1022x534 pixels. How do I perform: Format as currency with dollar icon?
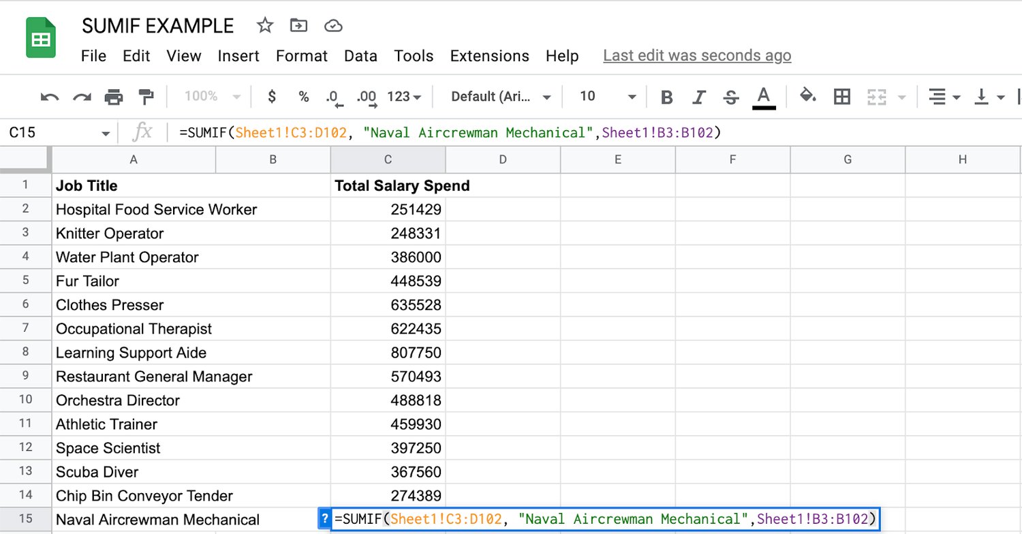272,97
